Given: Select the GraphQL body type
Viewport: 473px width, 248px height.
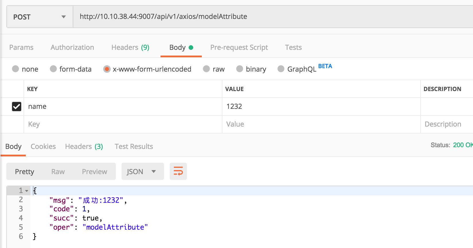Looking at the screenshot, I should tap(297, 69).
